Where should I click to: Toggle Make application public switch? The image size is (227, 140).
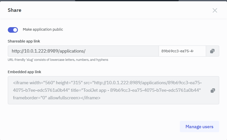pyautogui.click(x=13, y=30)
